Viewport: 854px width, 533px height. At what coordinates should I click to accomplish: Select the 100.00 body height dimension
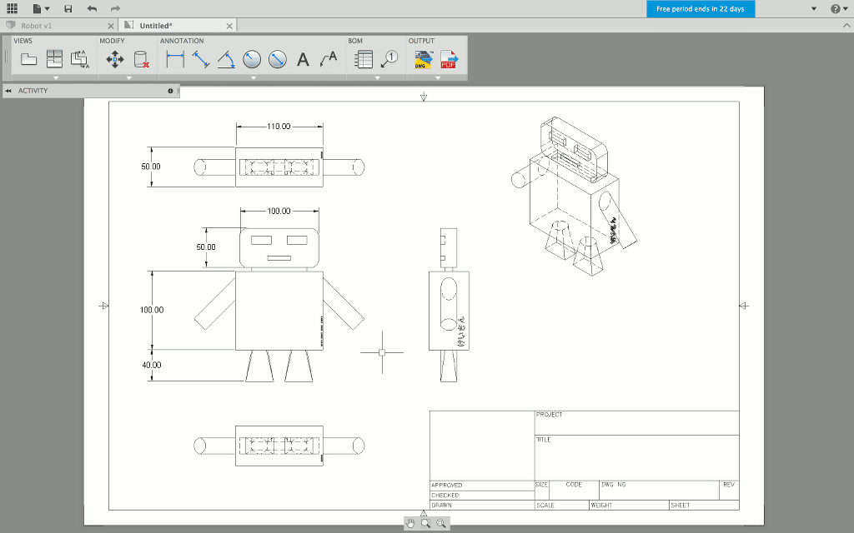[152, 310]
